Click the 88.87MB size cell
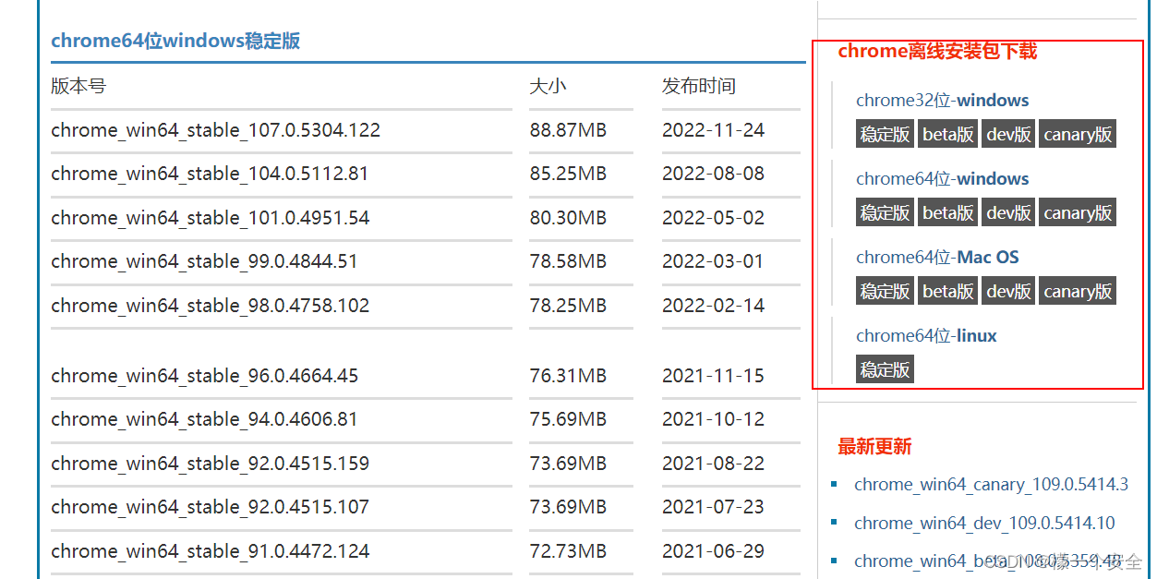Image resolution: width=1157 pixels, height=579 pixels. (x=568, y=130)
